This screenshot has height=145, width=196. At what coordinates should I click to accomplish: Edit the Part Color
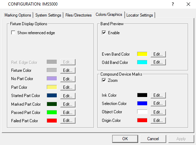click(68, 87)
